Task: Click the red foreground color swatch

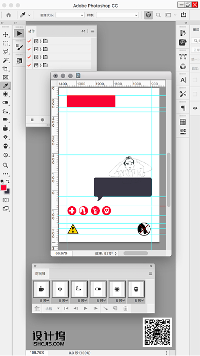Action: [4, 188]
